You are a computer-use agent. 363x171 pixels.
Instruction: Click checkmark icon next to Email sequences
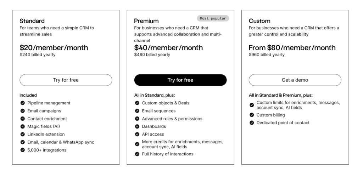coord(137,111)
